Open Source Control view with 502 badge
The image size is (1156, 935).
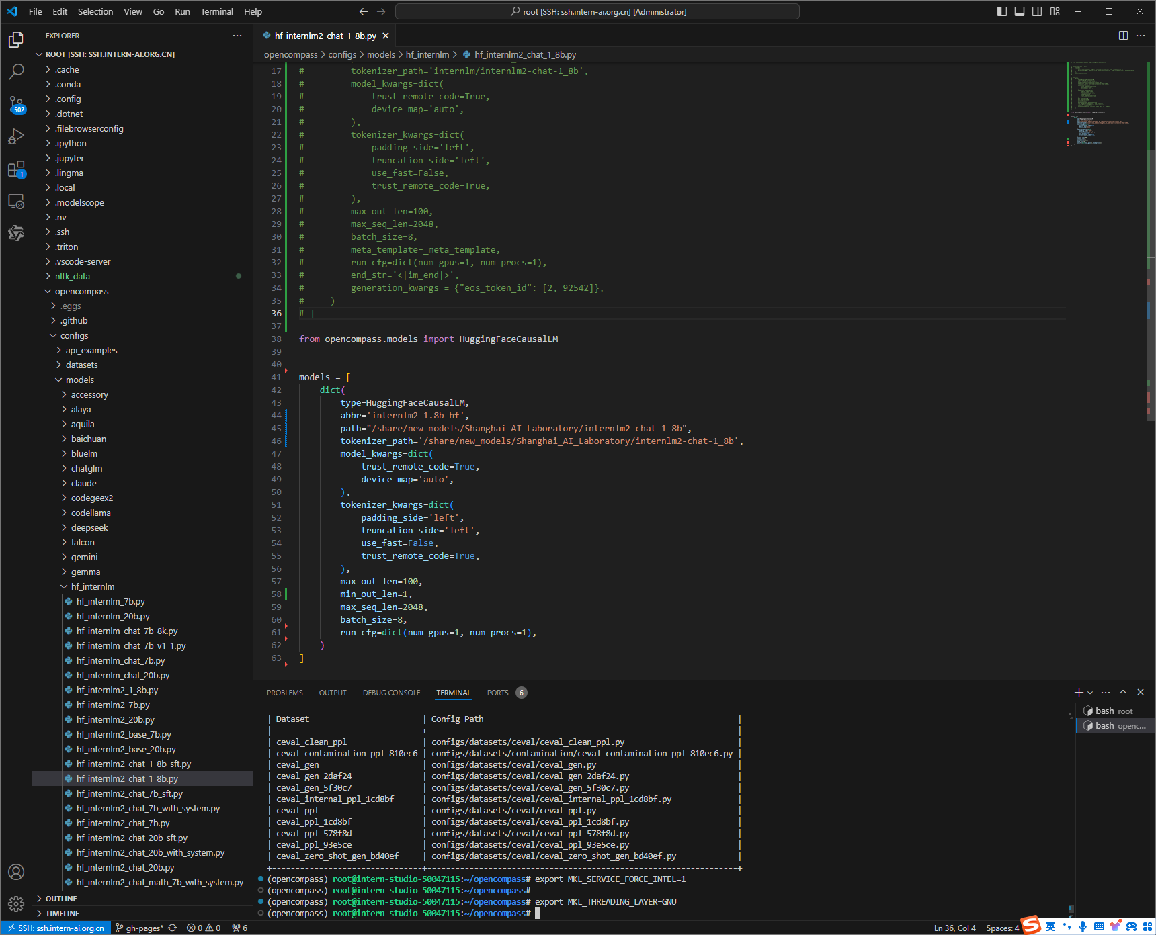pyautogui.click(x=16, y=104)
